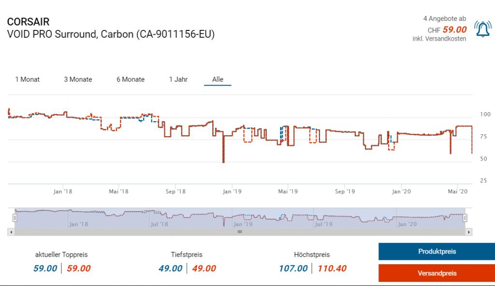Click the VOID PRO Surround product title
The width and height of the screenshot is (495, 286).
point(111,34)
